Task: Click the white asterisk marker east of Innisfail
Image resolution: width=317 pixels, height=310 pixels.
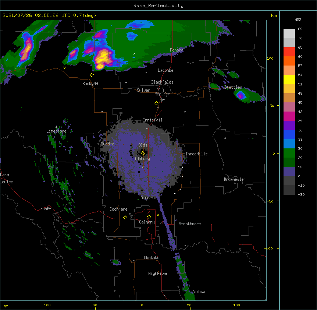Action: [x=185, y=112]
